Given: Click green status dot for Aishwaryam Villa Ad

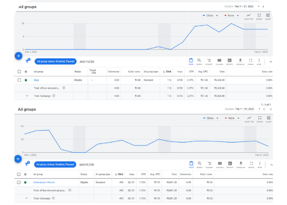Looking at the screenshot, I should (x=25, y=182).
